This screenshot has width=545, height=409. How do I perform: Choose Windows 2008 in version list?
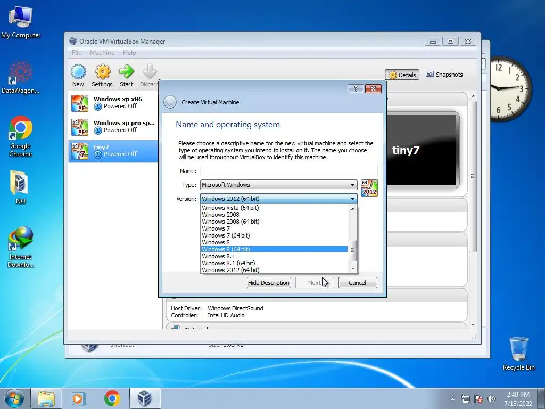coord(274,215)
